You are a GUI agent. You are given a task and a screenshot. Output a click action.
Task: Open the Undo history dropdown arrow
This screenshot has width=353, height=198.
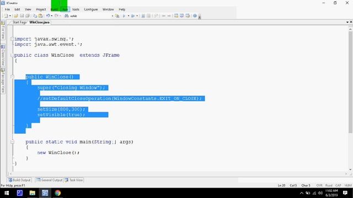[x=51, y=16]
